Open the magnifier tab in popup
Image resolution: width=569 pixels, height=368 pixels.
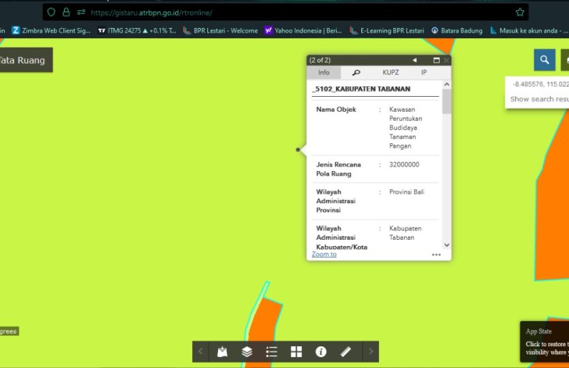coord(356,72)
